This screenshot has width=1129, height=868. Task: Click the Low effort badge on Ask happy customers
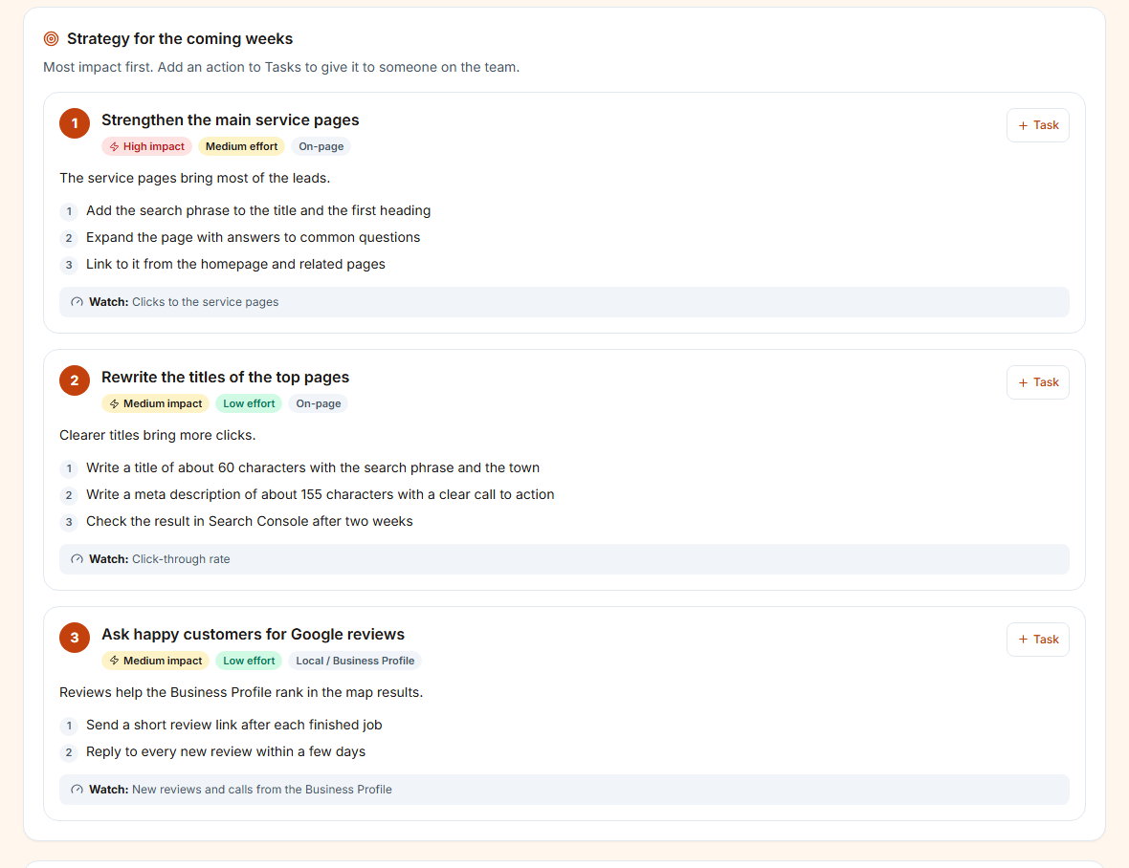249,661
